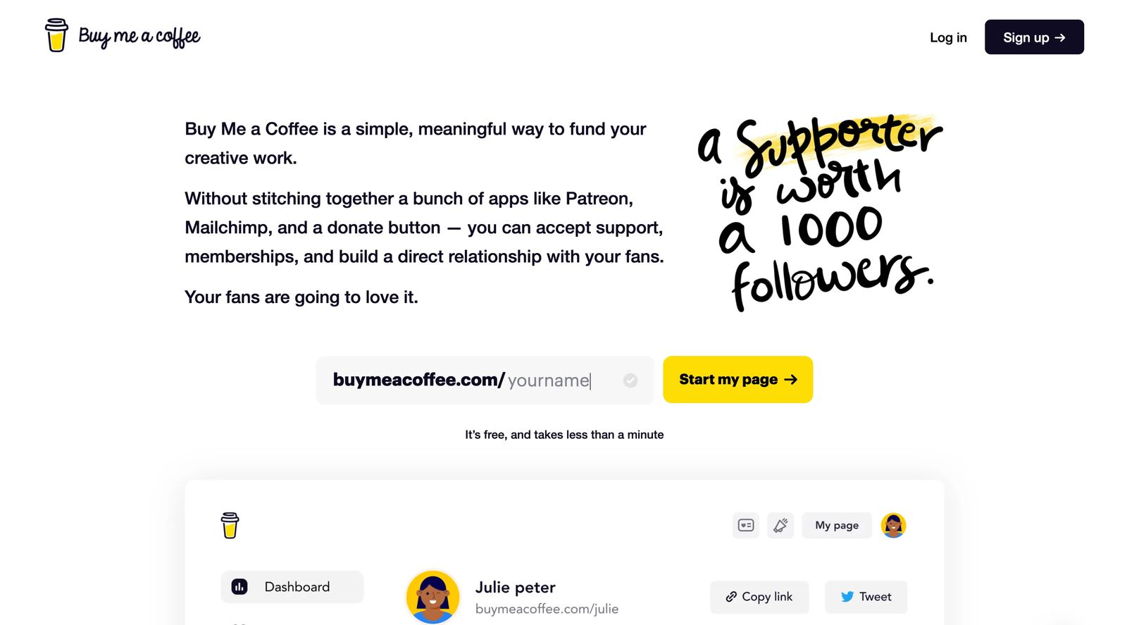This screenshot has width=1127, height=625.
Task: Click the arrow icon on Start my page
Action: [791, 379]
